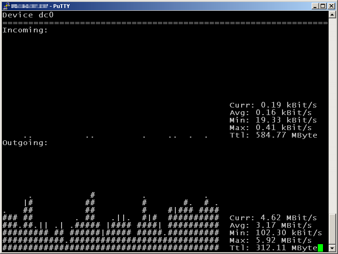Click outgoing "Curr: 4.62 MBit/s" value
The image size is (338, 254).
pyautogui.click(x=273, y=218)
